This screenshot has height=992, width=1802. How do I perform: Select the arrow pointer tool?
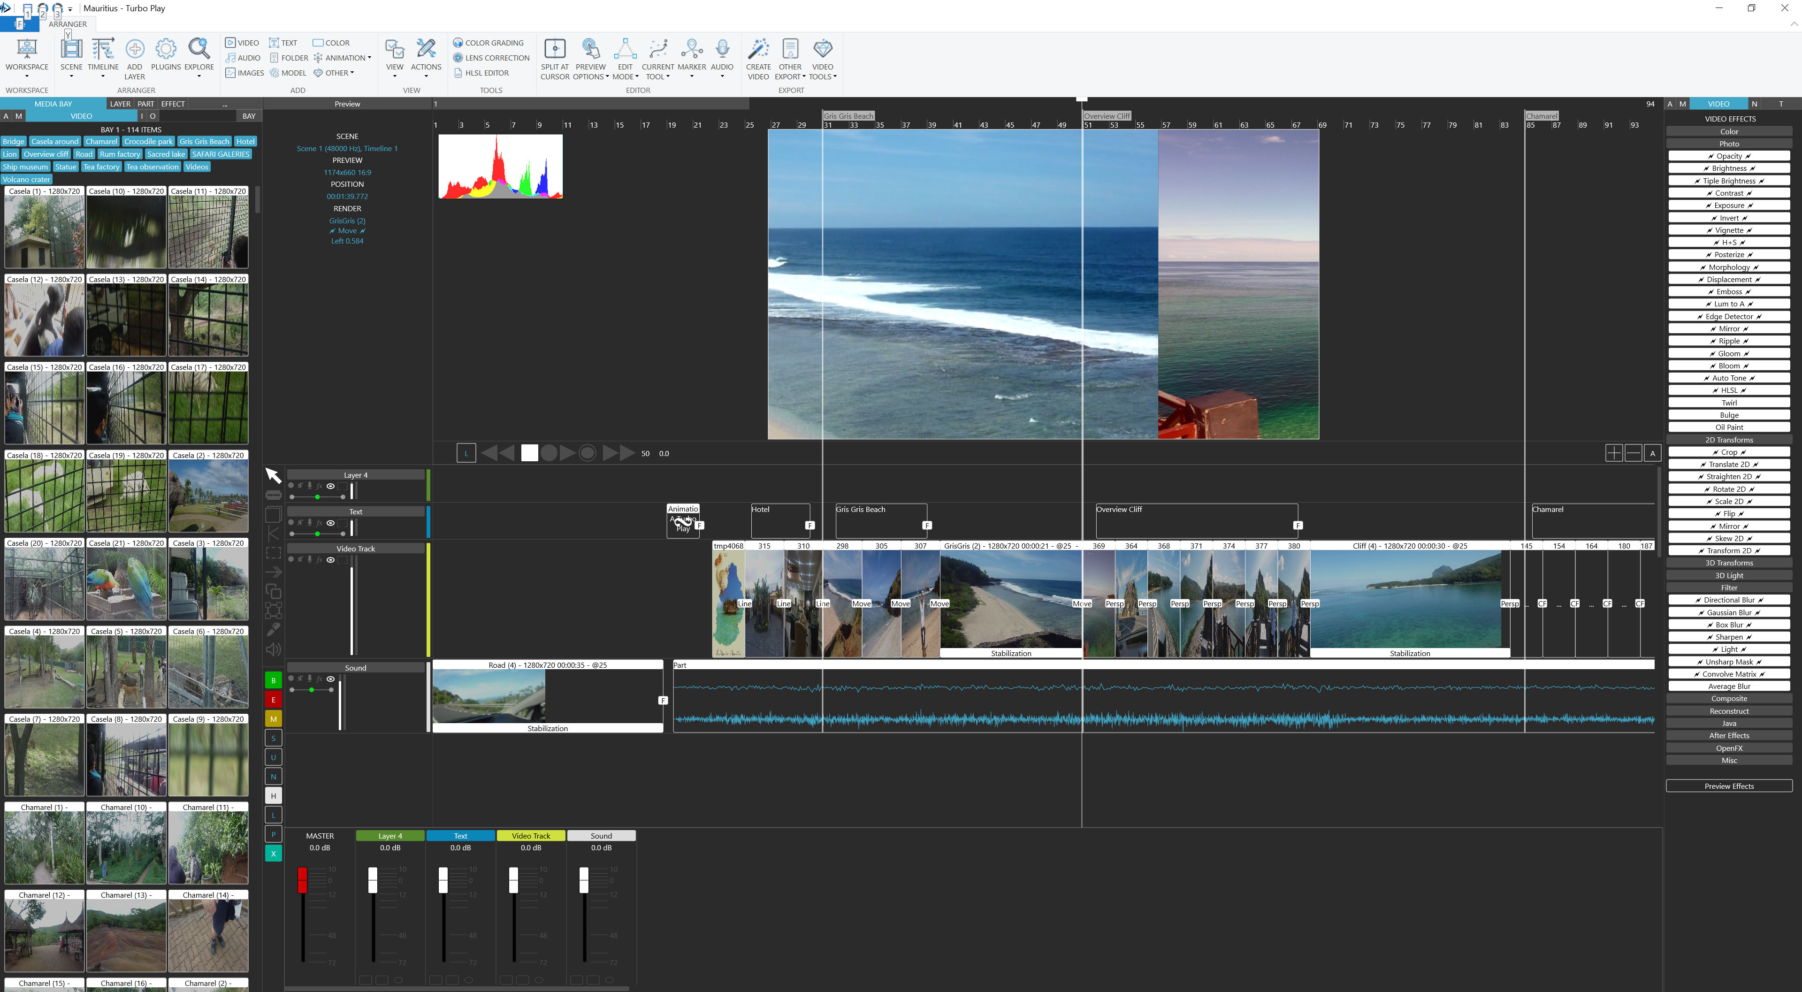click(x=273, y=476)
